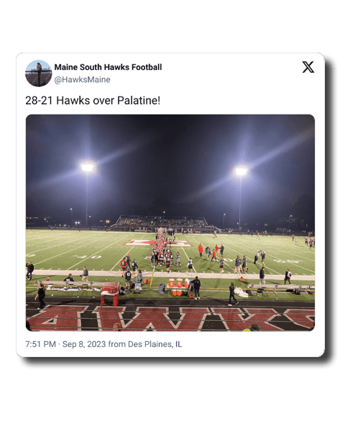Click the 40 yard-line number on field

point(87,256)
